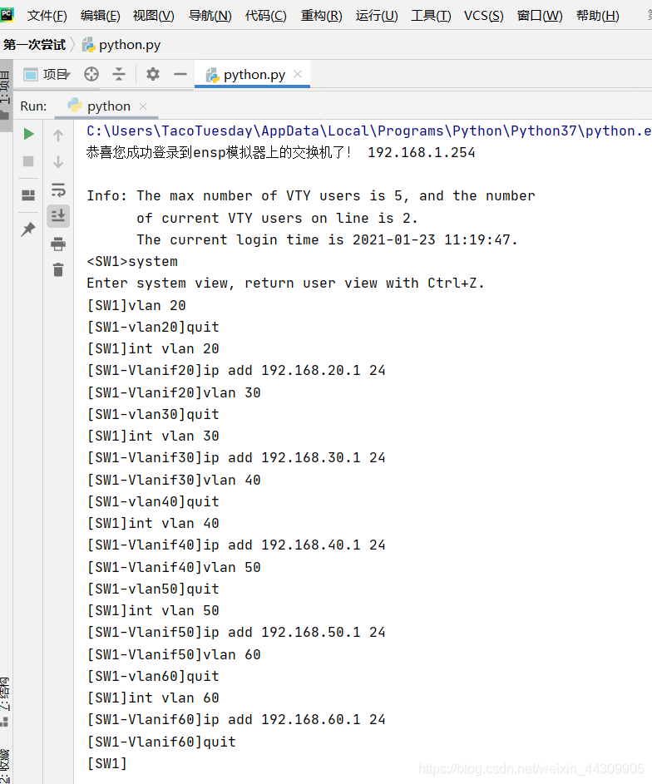Click the line '<SW1>system'
652x784 pixels.
click(x=132, y=262)
